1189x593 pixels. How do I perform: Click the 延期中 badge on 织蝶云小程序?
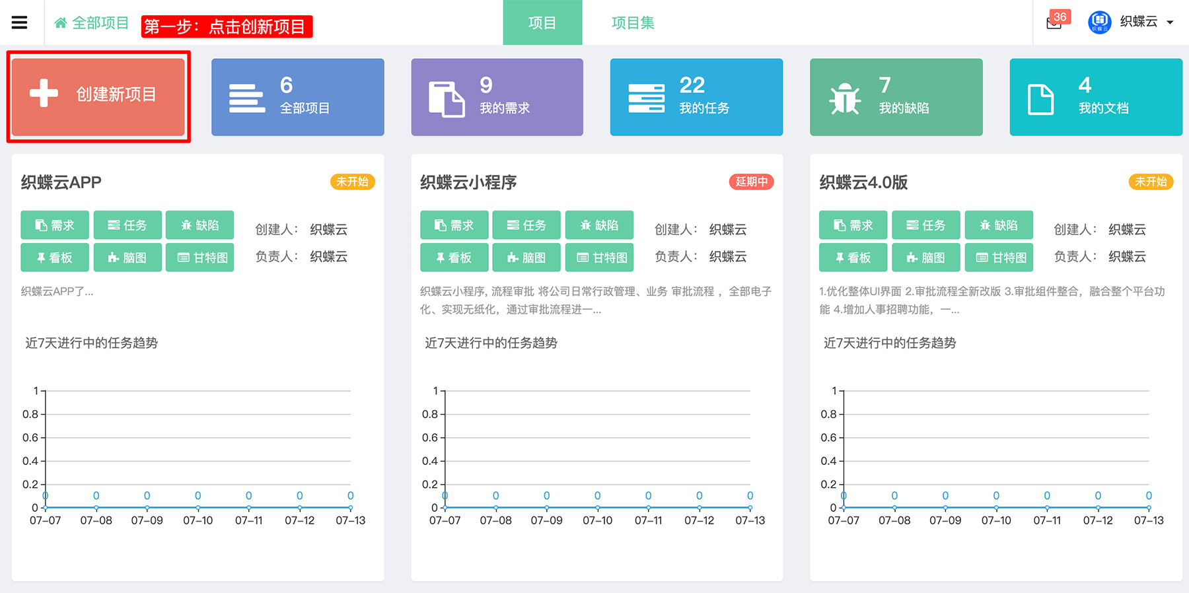(752, 182)
